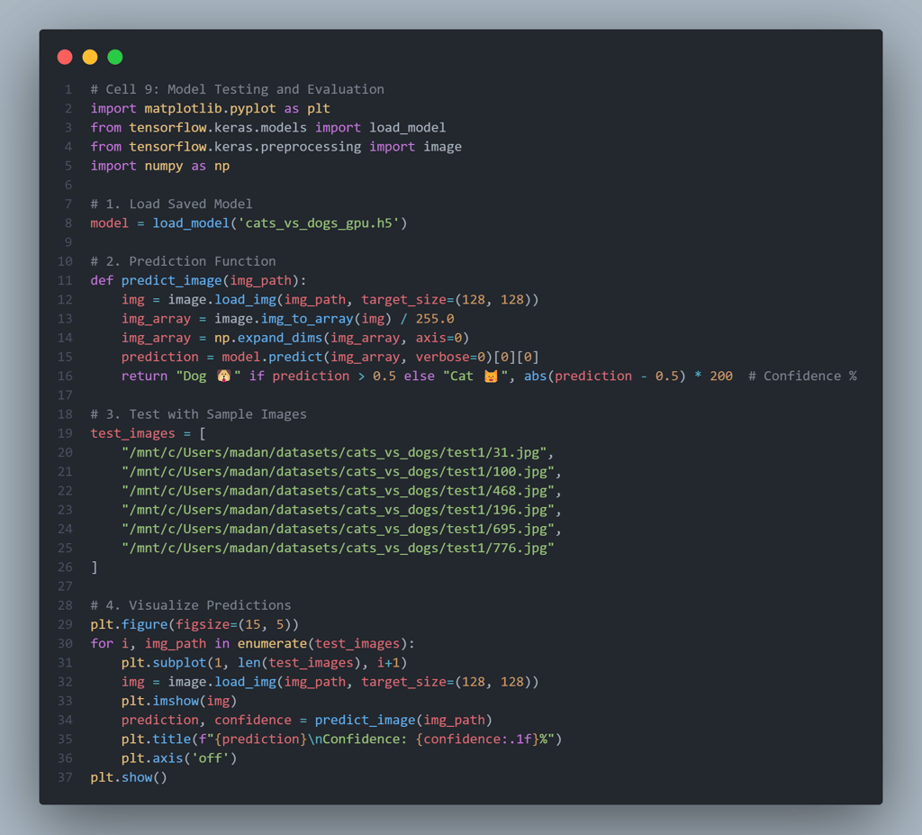Click the cat emoji in the return line
The height and width of the screenshot is (835, 922).
click(x=491, y=376)
